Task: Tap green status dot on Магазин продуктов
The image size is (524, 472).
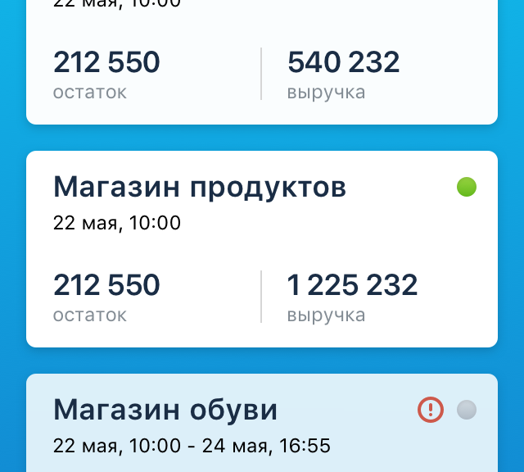Action: 467,187
